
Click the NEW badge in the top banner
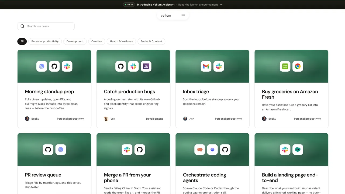129,5
